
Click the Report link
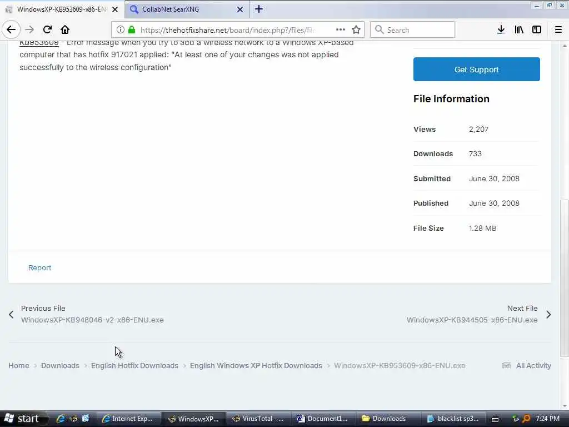point(39,267)
